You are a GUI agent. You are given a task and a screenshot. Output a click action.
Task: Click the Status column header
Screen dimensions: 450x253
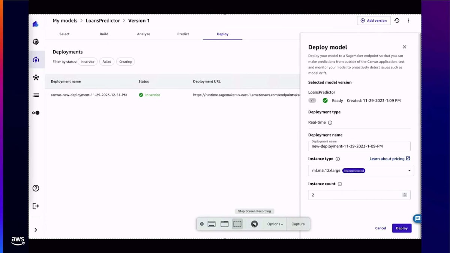click(144, 81)
